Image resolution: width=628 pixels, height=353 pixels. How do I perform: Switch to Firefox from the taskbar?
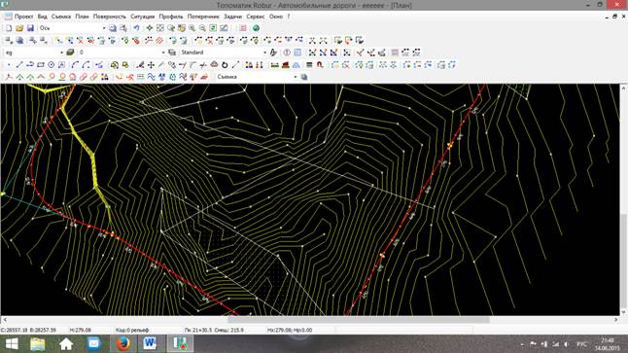(122, 344)
